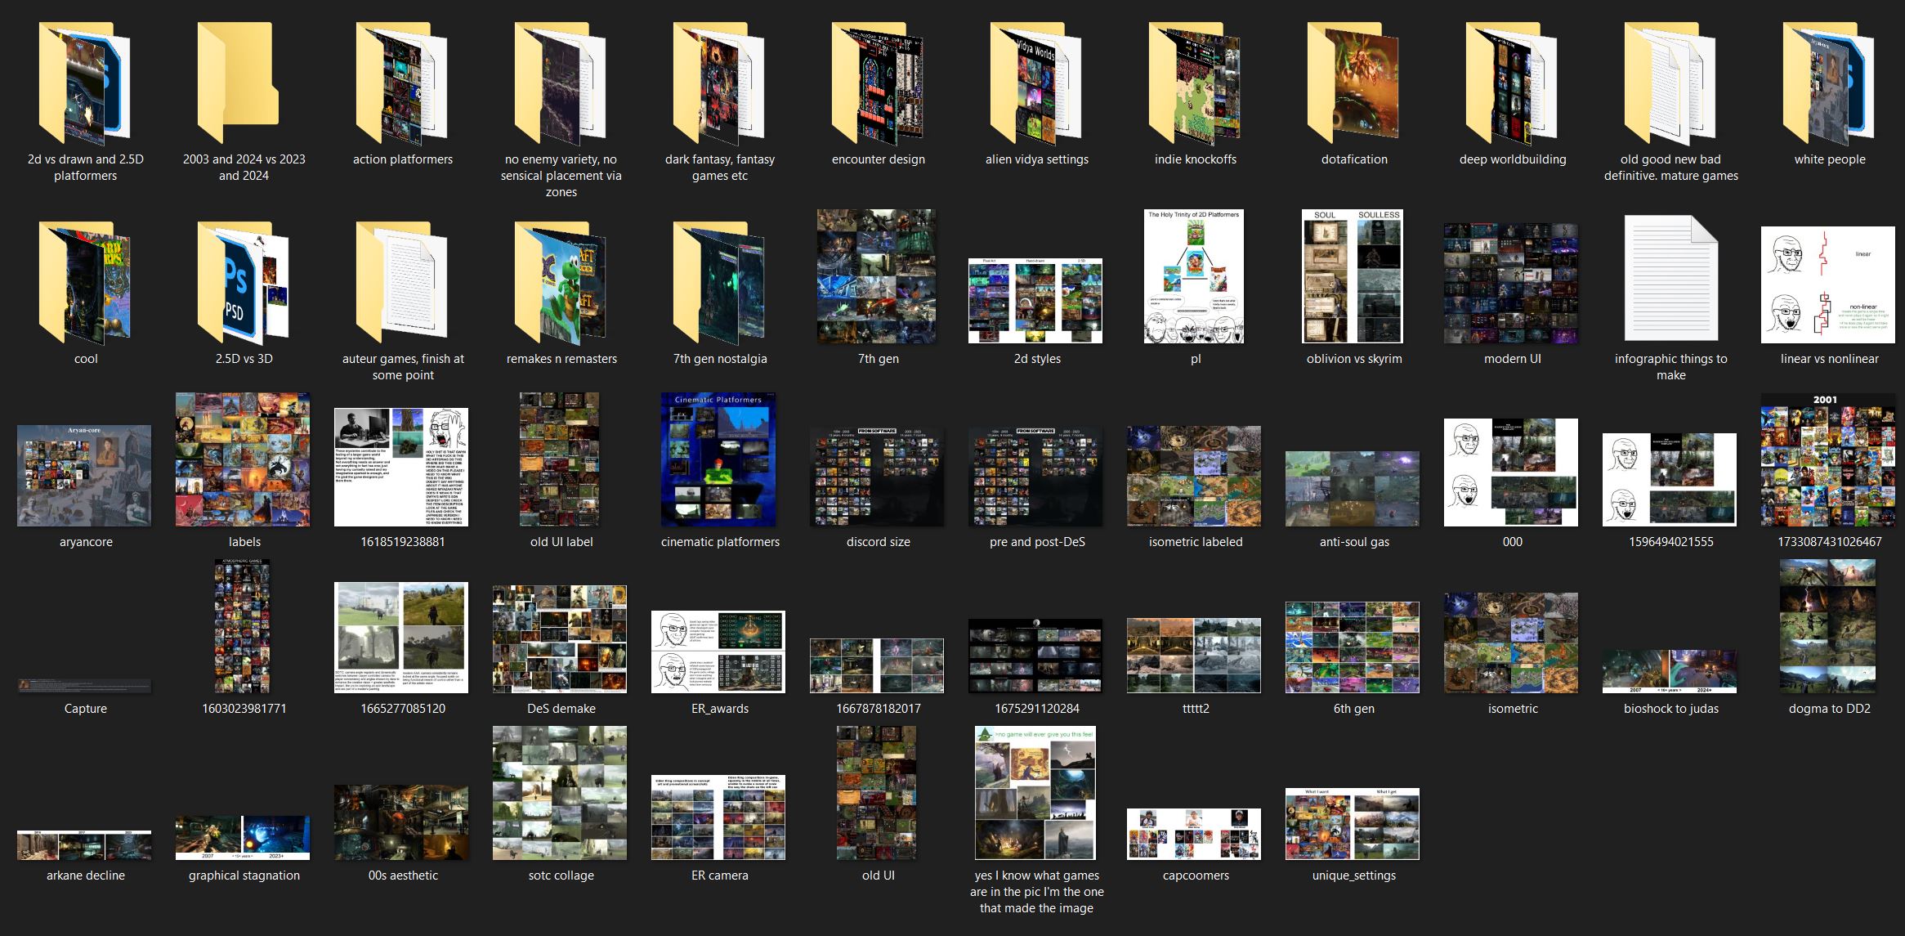Screen dimensions: 1905x936
Task: Select the '1665277085120' image file
Action: [x=401, y=638]
